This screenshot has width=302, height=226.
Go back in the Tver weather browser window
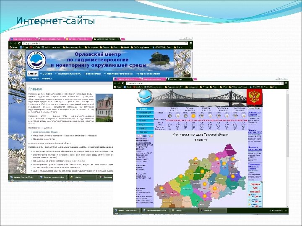(x=115, y=83)
